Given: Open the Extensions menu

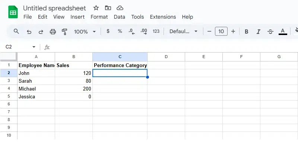Looking at the screenshot, I should coord(163,17).
